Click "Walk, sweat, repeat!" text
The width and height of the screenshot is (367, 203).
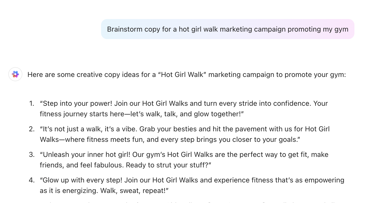click(134, 191)
